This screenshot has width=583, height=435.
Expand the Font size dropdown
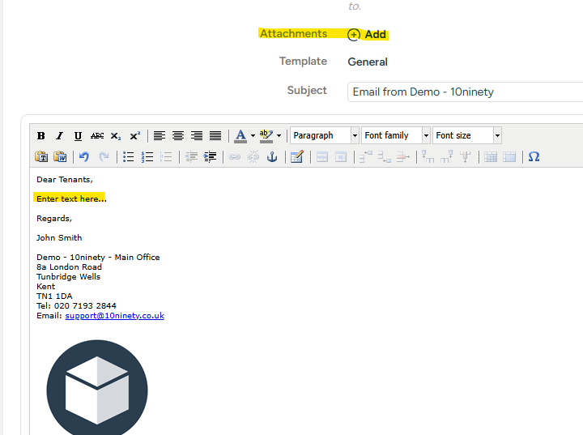(467, 136)
